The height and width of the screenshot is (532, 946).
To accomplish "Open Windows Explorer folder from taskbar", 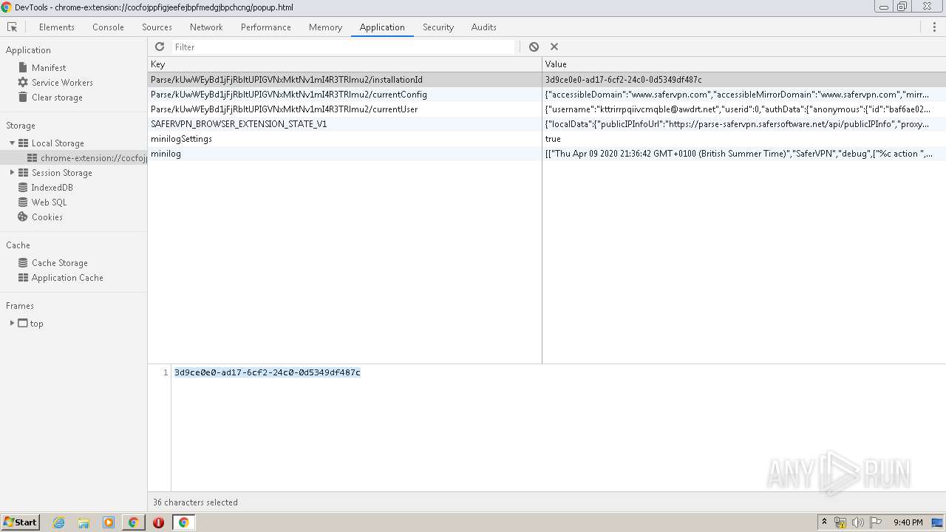I will pyautogui.click(x=84, y=522).
